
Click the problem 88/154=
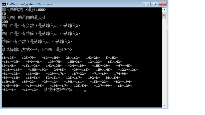[113, 78]
